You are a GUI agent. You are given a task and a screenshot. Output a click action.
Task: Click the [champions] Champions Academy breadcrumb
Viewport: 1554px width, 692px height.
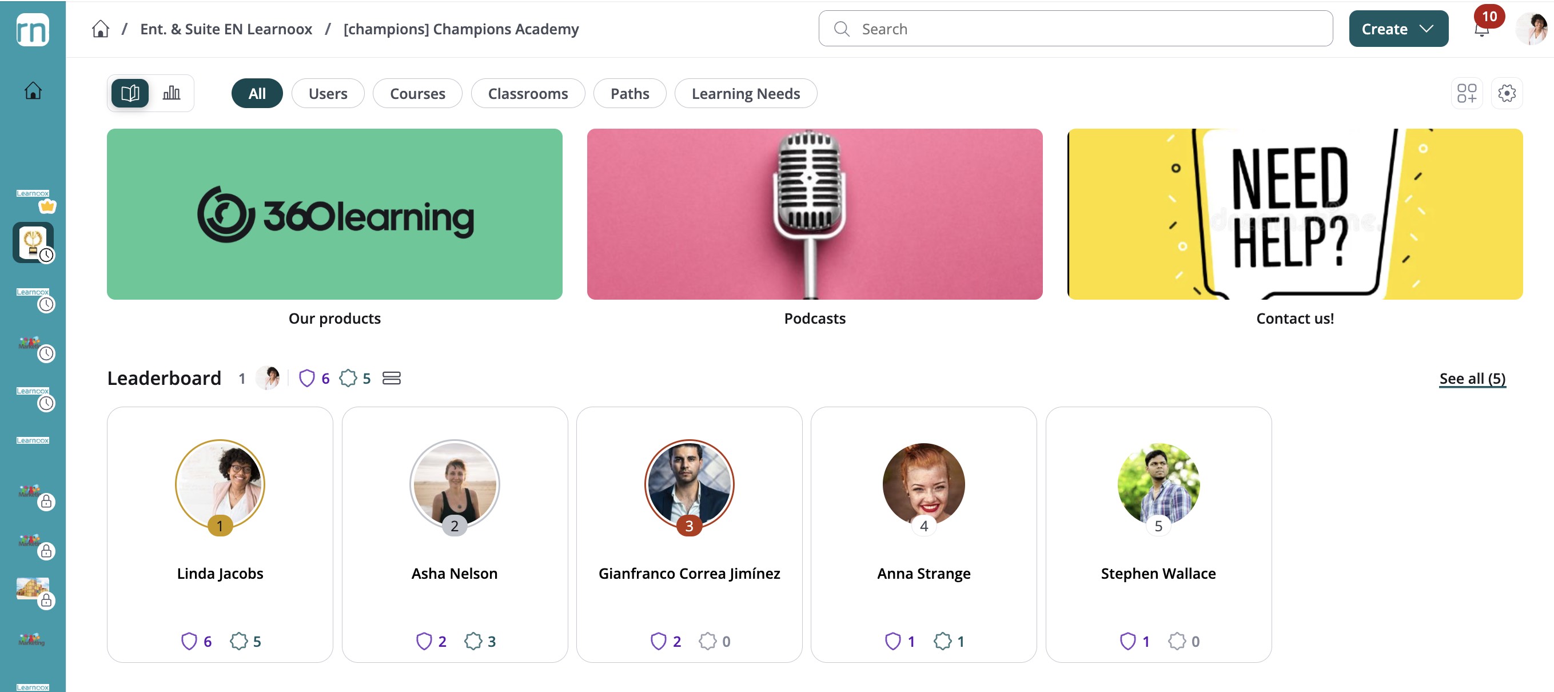click(461, 29)
